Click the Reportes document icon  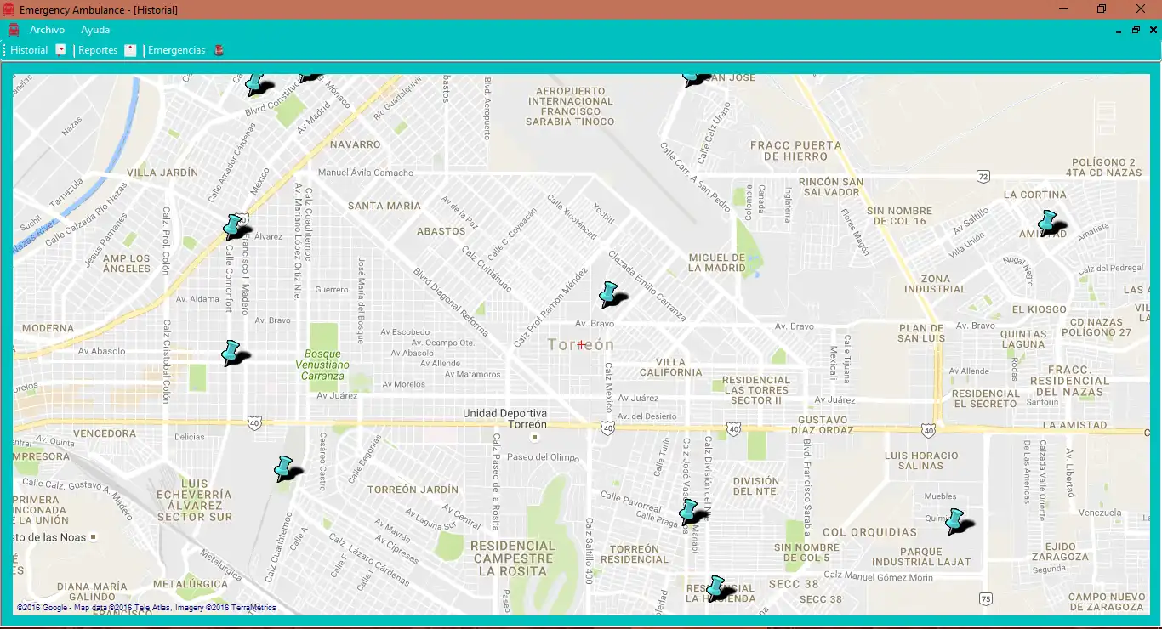pyautogui.click(x=130, y=50)
